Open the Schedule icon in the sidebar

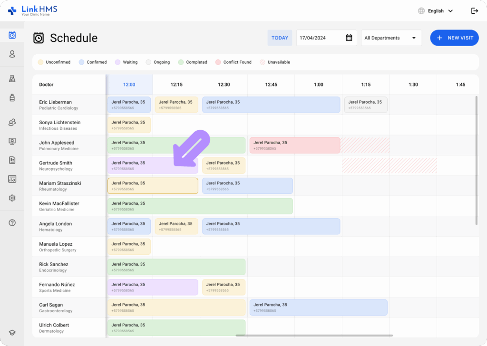(12, 35)
